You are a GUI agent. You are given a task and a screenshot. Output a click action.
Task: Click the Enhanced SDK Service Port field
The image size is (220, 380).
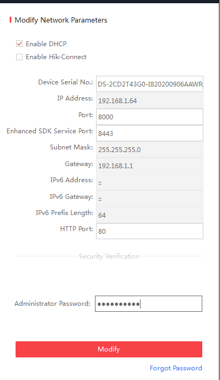point(150,133)
